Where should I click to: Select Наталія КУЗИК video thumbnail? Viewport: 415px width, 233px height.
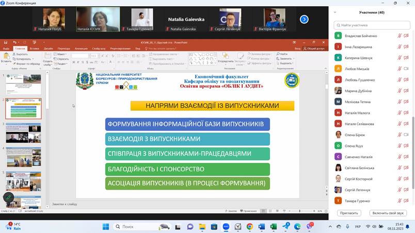[98, 19]
